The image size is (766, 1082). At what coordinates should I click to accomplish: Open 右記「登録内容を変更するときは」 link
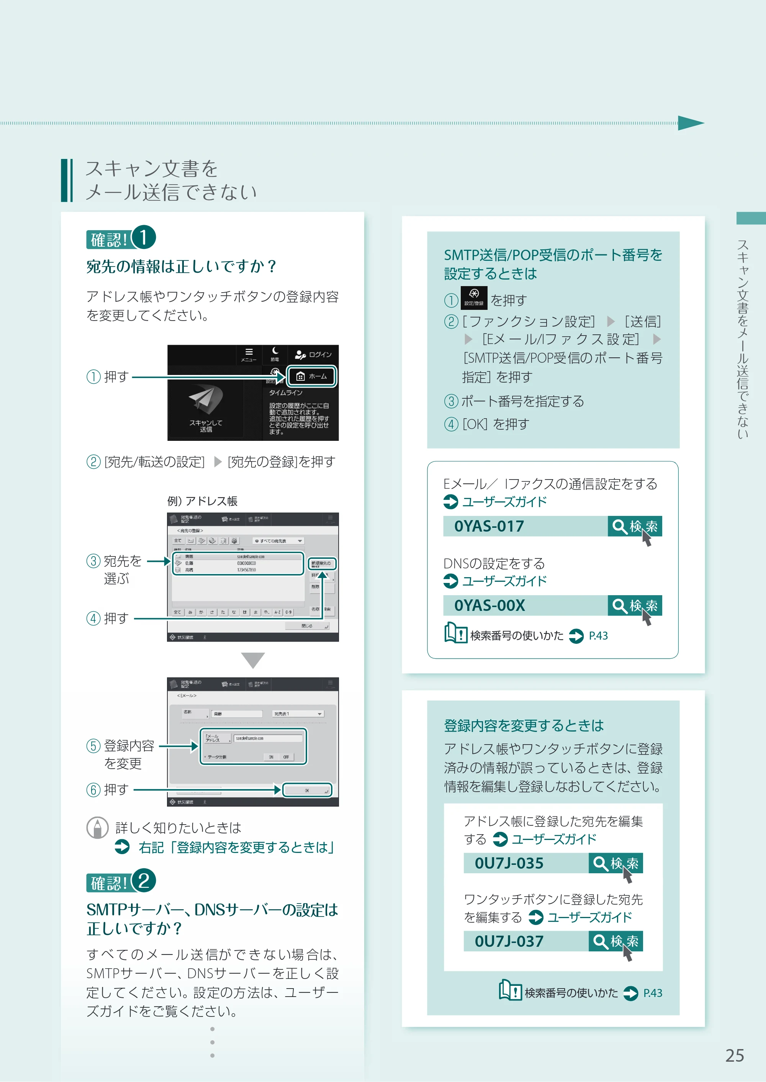(x=237, y=847)
